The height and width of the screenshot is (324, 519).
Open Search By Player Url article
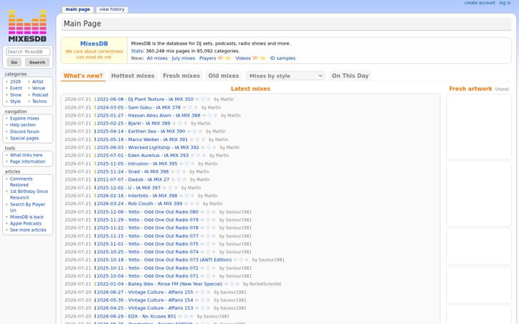tap(27, 207)
